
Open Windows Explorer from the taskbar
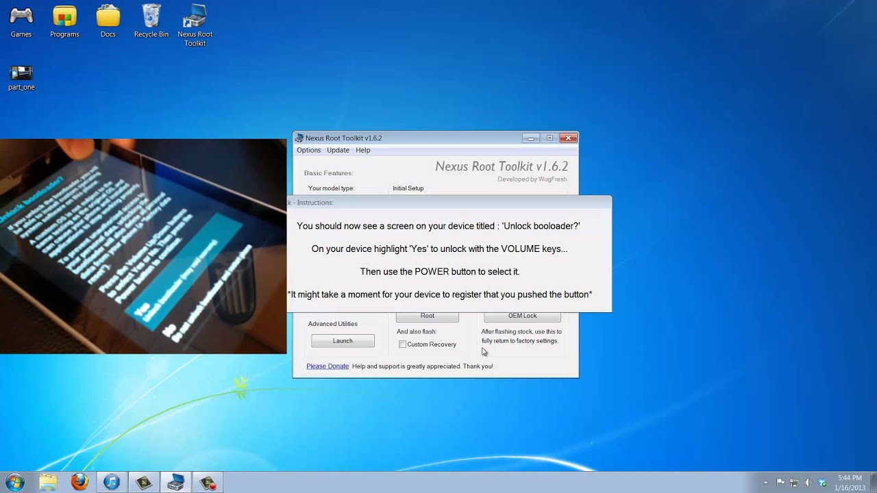click(x=48, y=482)
